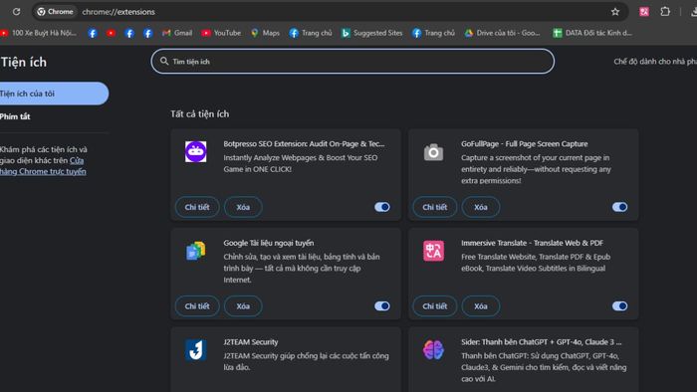Focus the Tìm tiện ích search field
This screenshot has width=697, height=392.
(352, 62)
